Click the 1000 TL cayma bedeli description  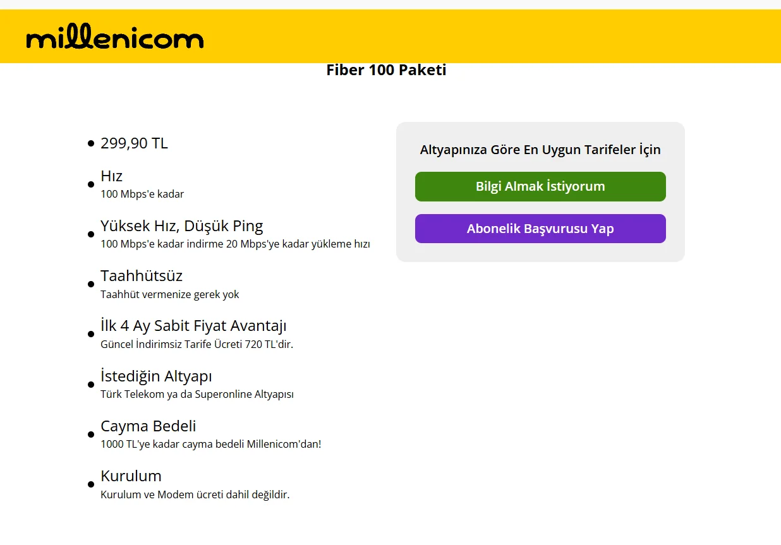click(x=210, y=444)
